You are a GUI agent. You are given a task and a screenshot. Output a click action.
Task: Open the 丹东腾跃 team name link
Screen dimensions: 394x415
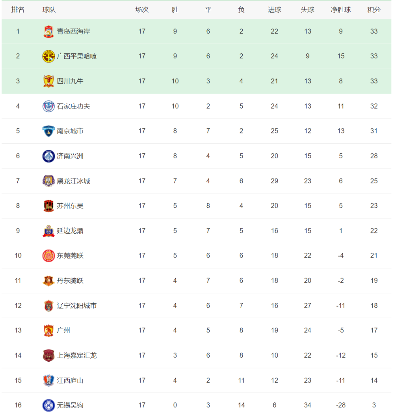coord(70,281)
